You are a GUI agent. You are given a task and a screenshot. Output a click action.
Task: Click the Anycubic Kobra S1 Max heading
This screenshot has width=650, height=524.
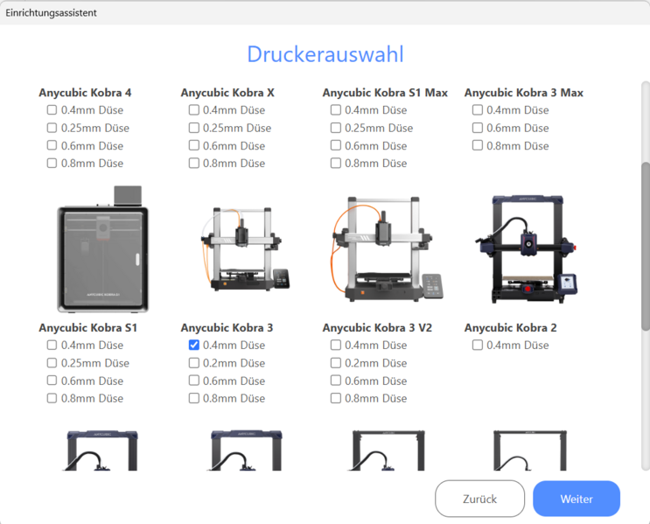385,93
